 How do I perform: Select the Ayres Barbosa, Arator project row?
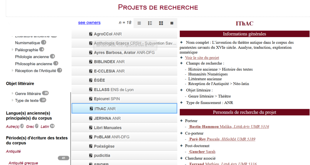(124, 52)
